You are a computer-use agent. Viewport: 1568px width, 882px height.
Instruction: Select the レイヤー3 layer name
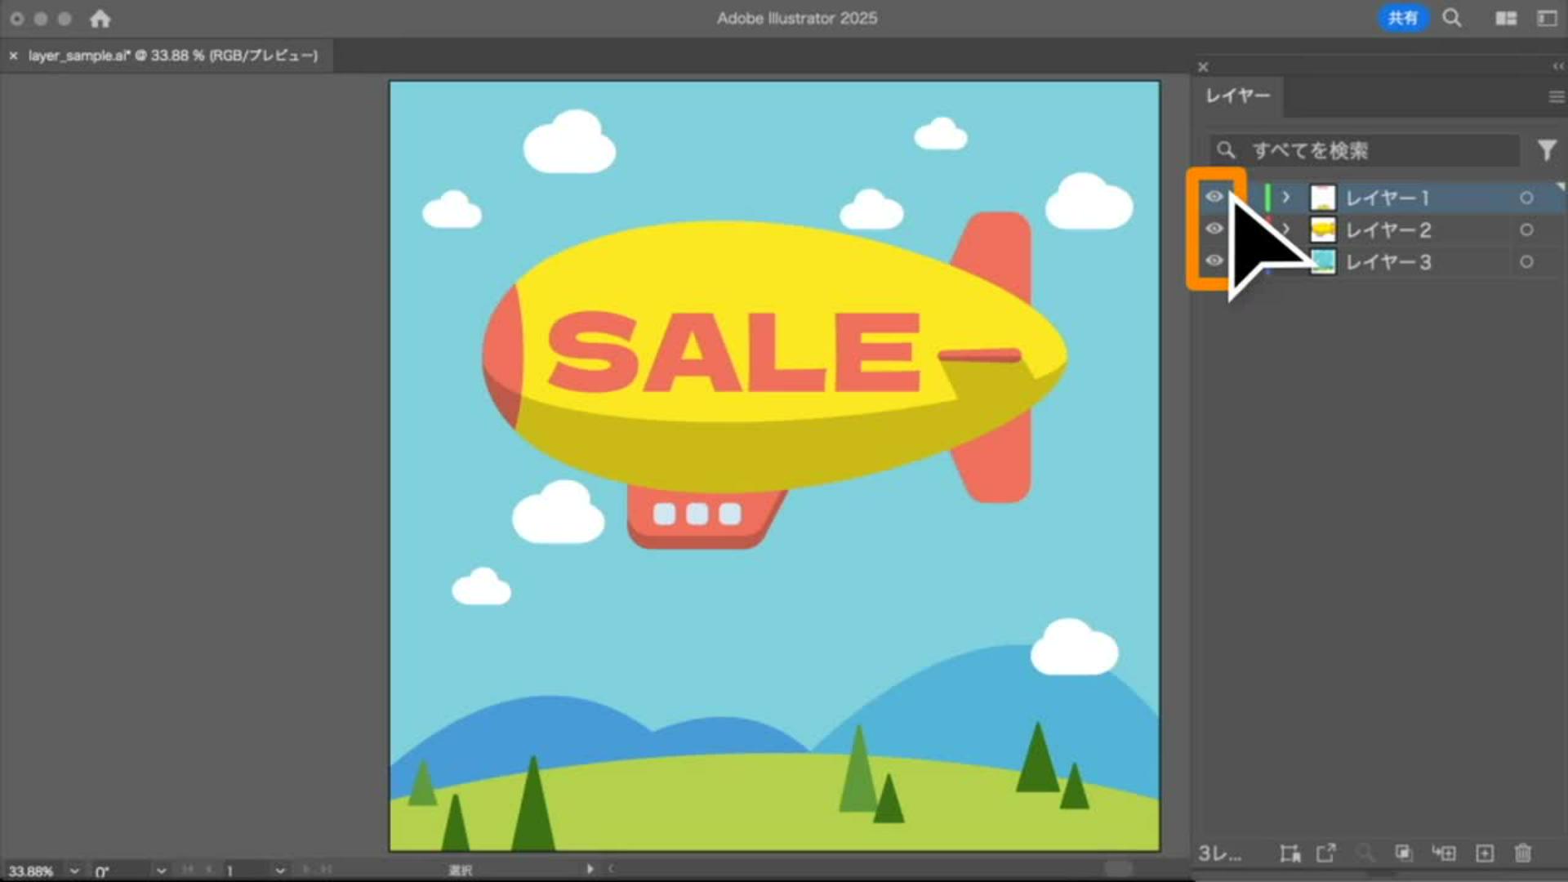point(1388,262)
